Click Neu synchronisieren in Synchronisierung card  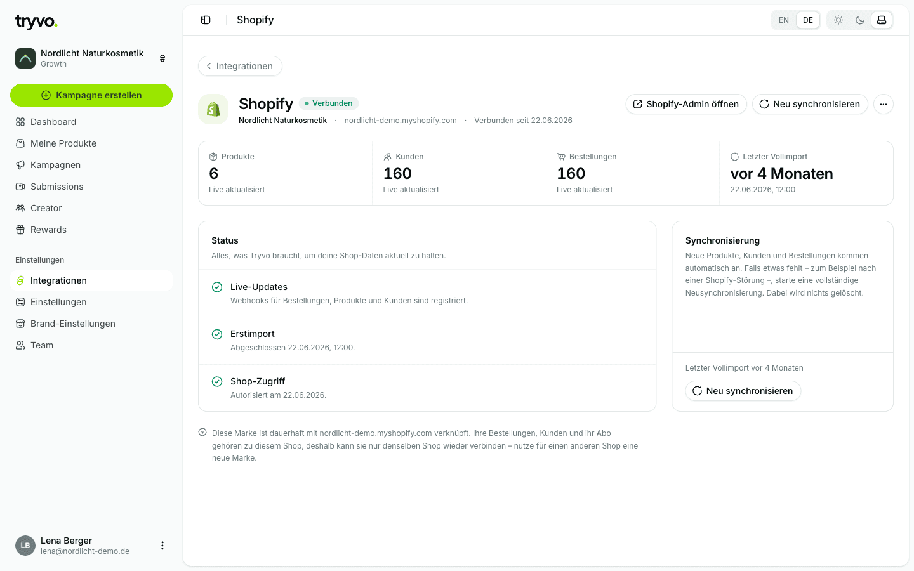[743, 391]
